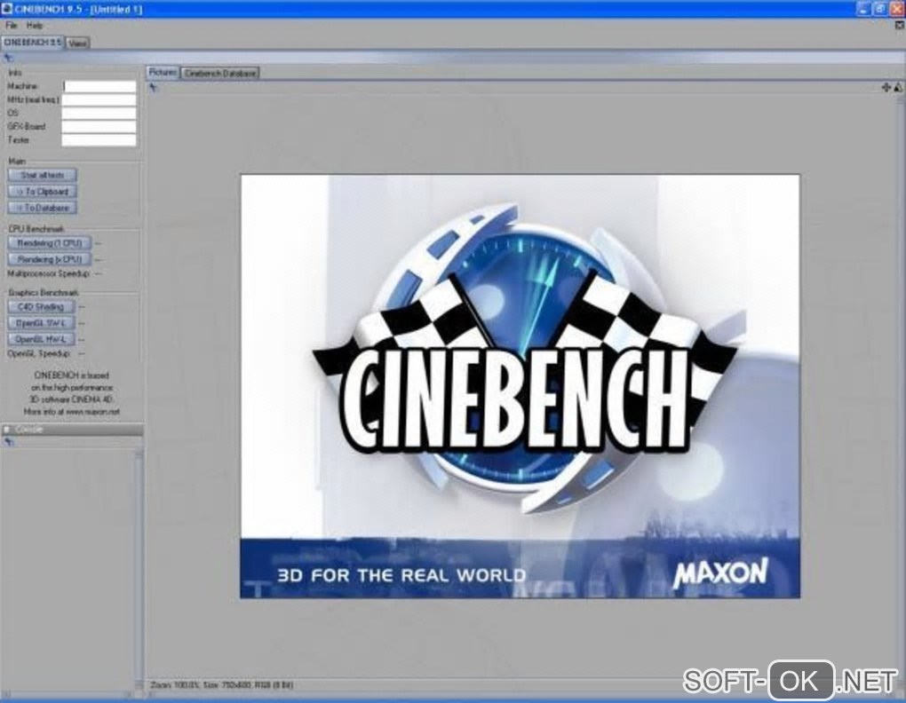
Task: Copy results with To Clipboard button
Action: tap(42, 191)
